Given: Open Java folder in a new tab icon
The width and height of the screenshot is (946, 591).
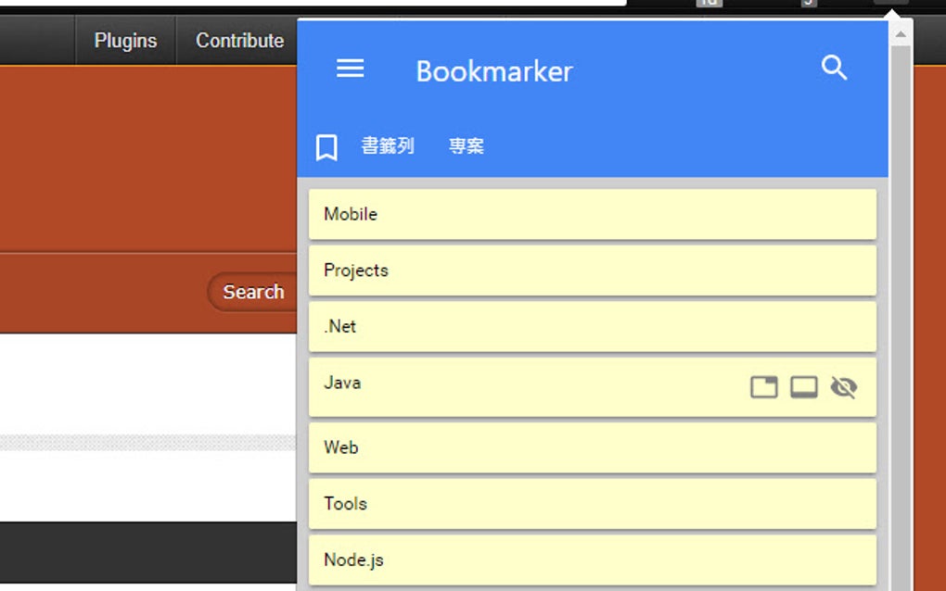Looking at the screenshot, I should tap(762, 387).
